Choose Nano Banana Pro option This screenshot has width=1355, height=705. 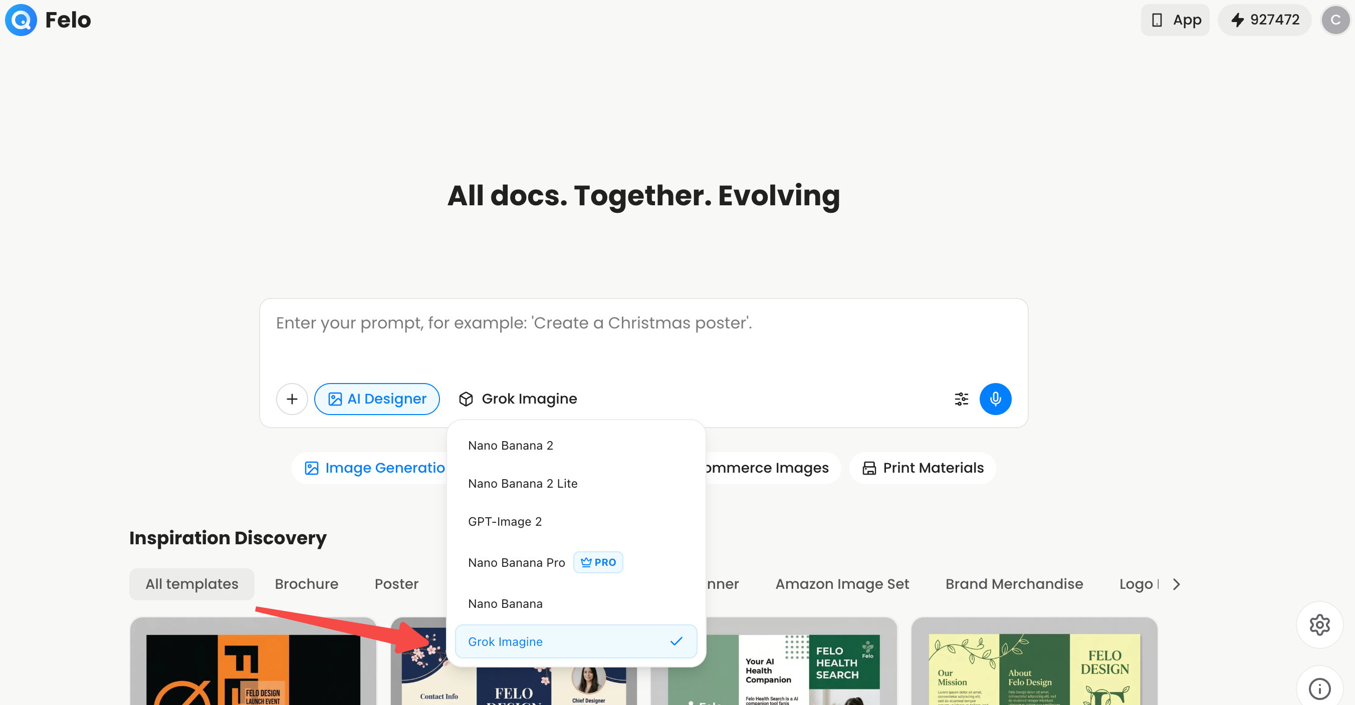click(x=575, y=562)
